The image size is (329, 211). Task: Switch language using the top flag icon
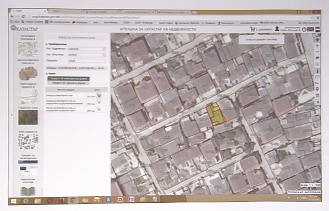click(318, 28)
